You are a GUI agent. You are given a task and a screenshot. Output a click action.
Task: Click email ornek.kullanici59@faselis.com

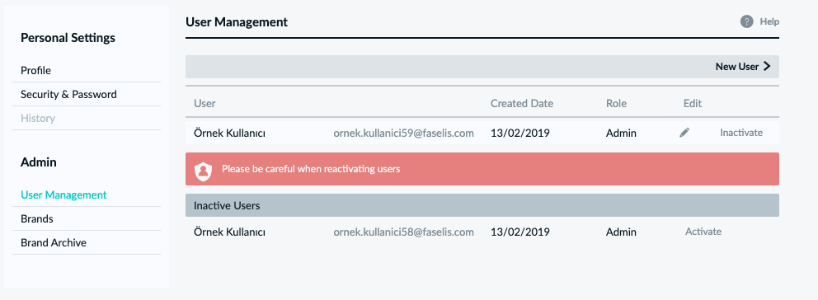pos(404,133)
